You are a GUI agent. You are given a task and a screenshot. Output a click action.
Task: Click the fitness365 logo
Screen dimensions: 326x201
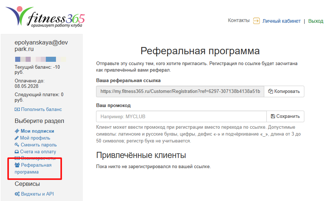click(x=45, y=16)
